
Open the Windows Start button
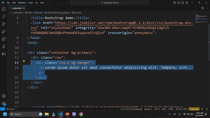tap(5, 114)
